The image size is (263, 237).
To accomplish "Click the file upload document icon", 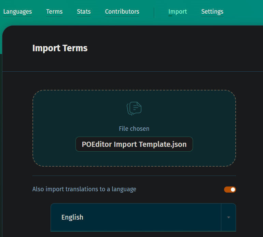I will coord(134,109).
